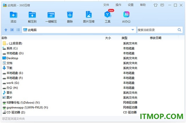Open the 操作 menu

click(x=118, y=5)
